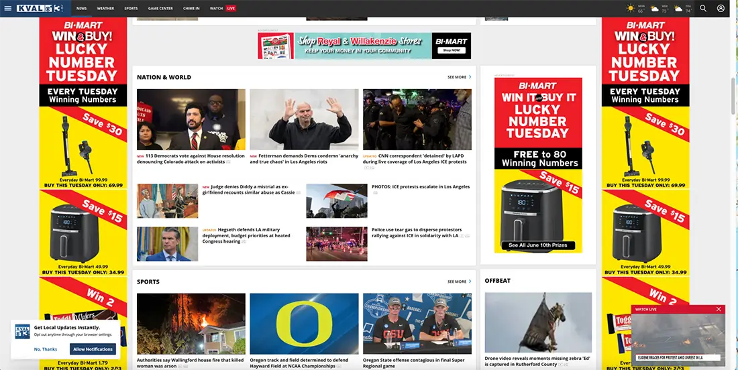Open the Watch menu item
The image size is (738, 370).
(x=216, y=9)
